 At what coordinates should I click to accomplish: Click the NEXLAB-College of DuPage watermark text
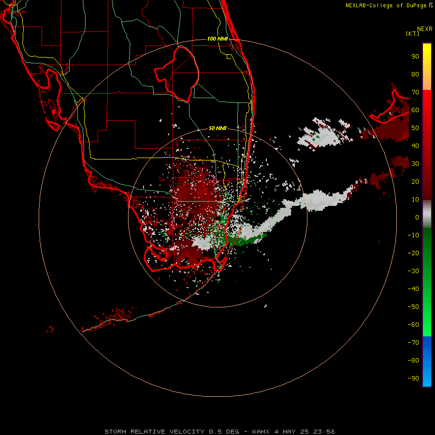pyautogui.click(x=389, y=5)
